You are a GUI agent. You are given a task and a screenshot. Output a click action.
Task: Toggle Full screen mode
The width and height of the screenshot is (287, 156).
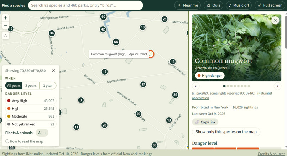pos(270,5)
